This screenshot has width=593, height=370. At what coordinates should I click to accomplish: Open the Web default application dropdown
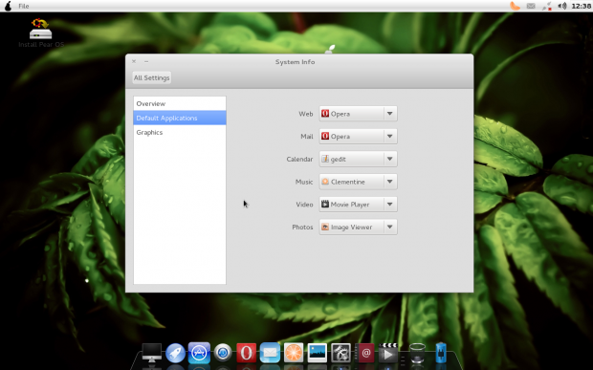click(x=358, y=114)
